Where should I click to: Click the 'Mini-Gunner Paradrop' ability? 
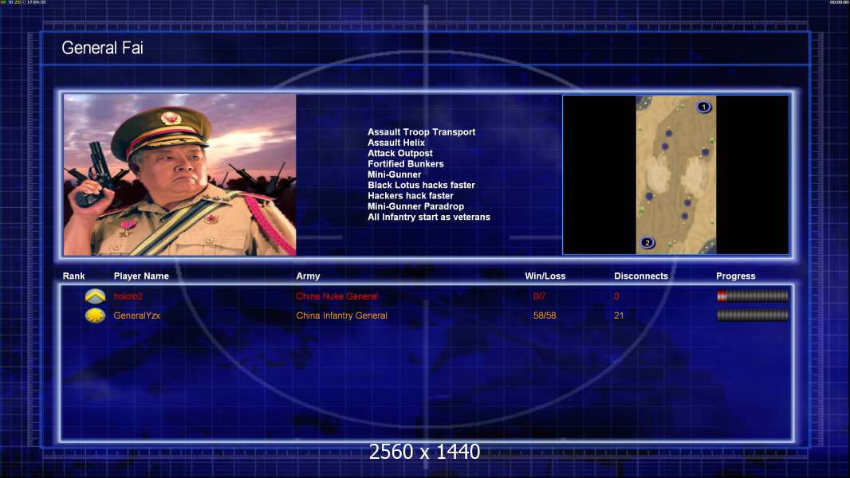[x=415, y=206]
